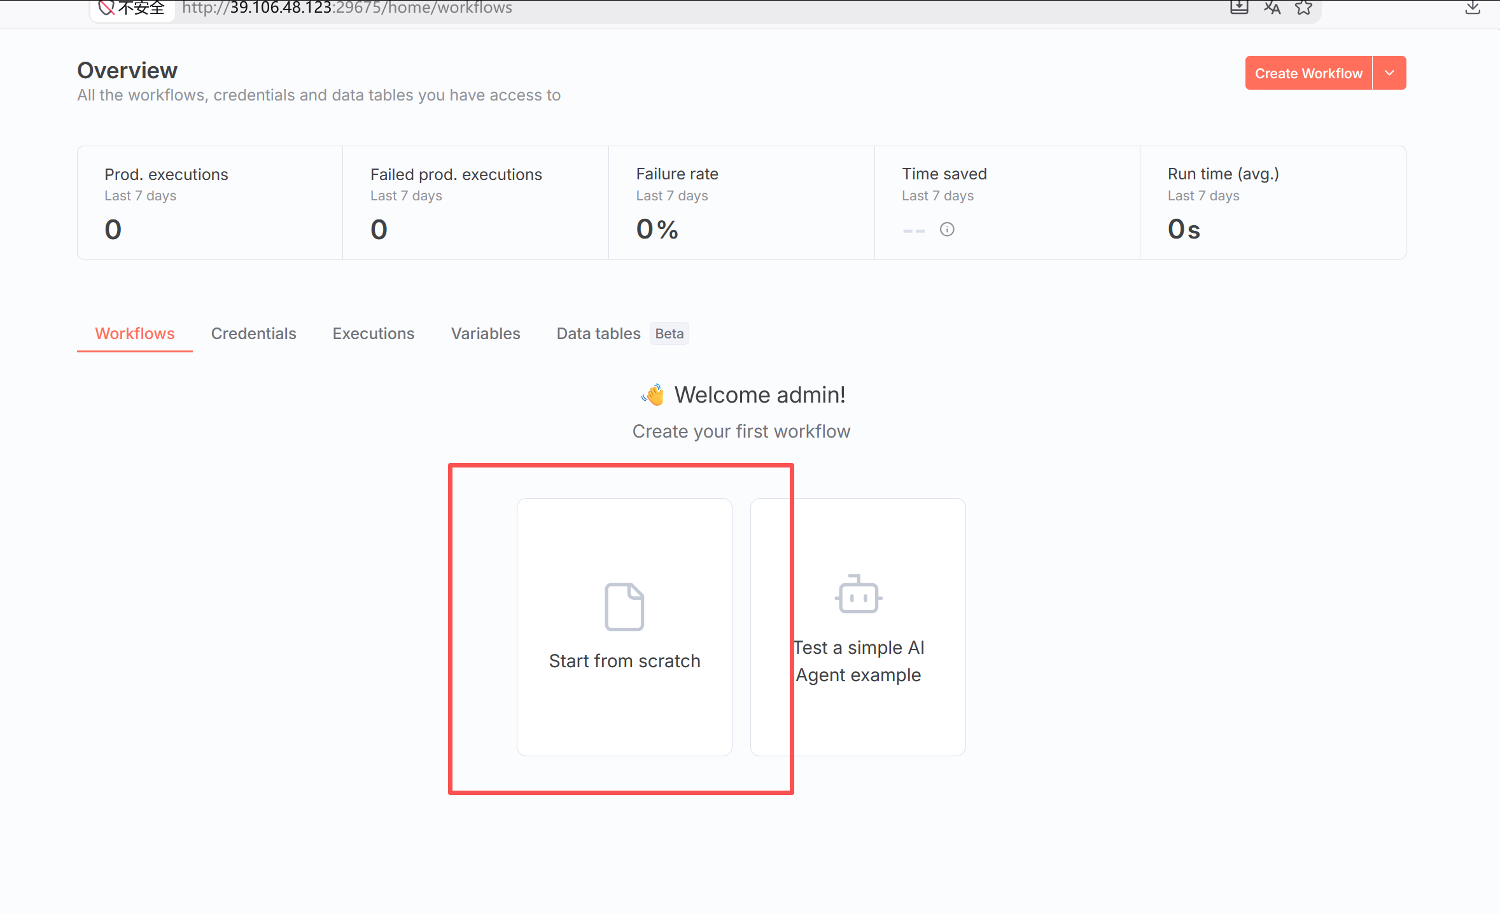Click the browser translate icon
Image resolution: width=1500 pixels, height=914 pixels.
[1272, 8]
